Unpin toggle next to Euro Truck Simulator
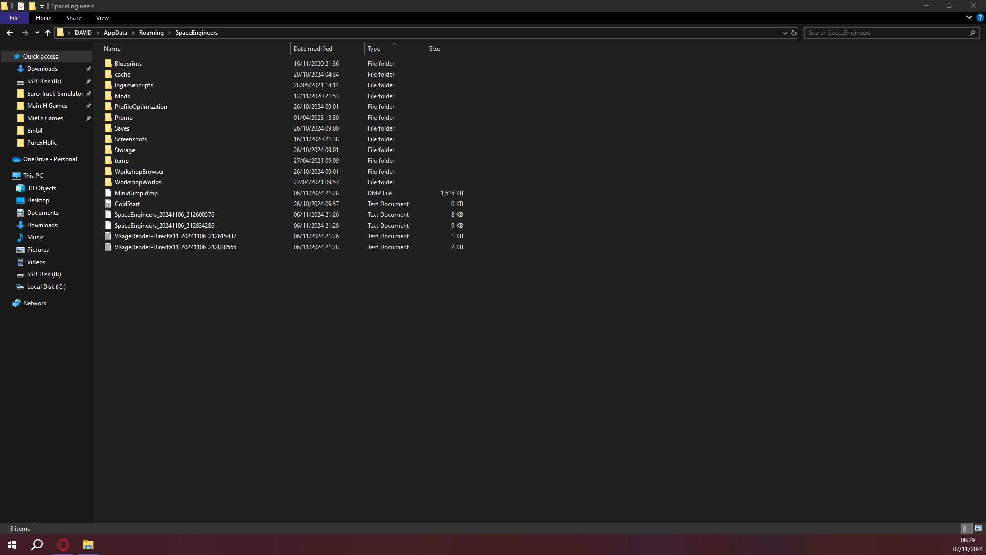The image size is (986, 555). [88, 94]
